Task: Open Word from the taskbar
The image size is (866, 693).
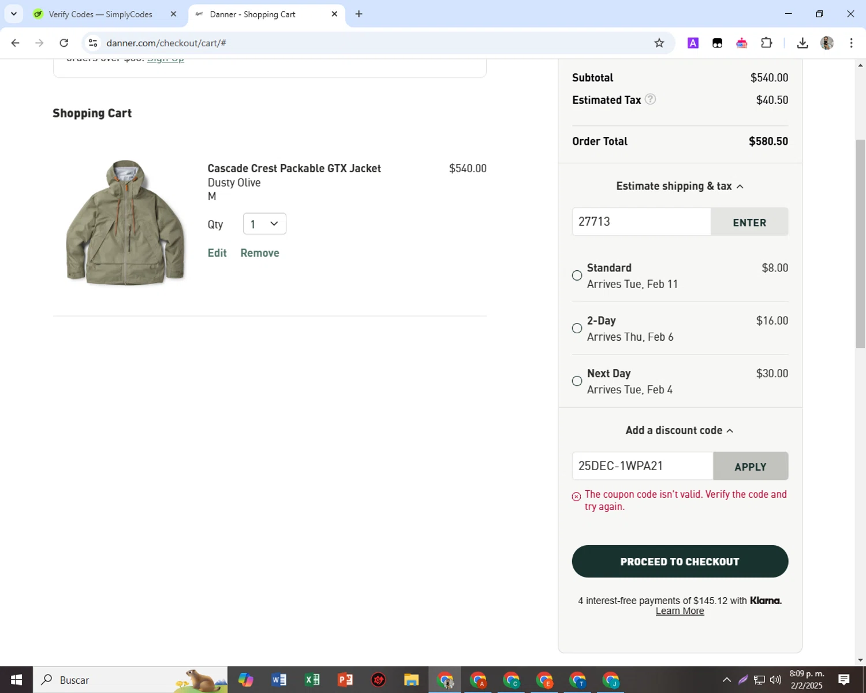Action: tap(279, 680)
